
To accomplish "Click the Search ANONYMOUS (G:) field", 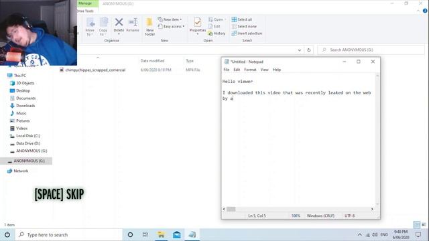I will point(371,50).
